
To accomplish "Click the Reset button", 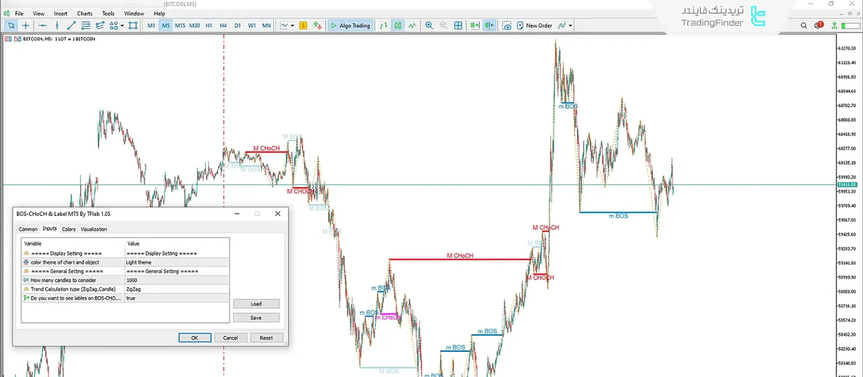I will click(266, 338).
